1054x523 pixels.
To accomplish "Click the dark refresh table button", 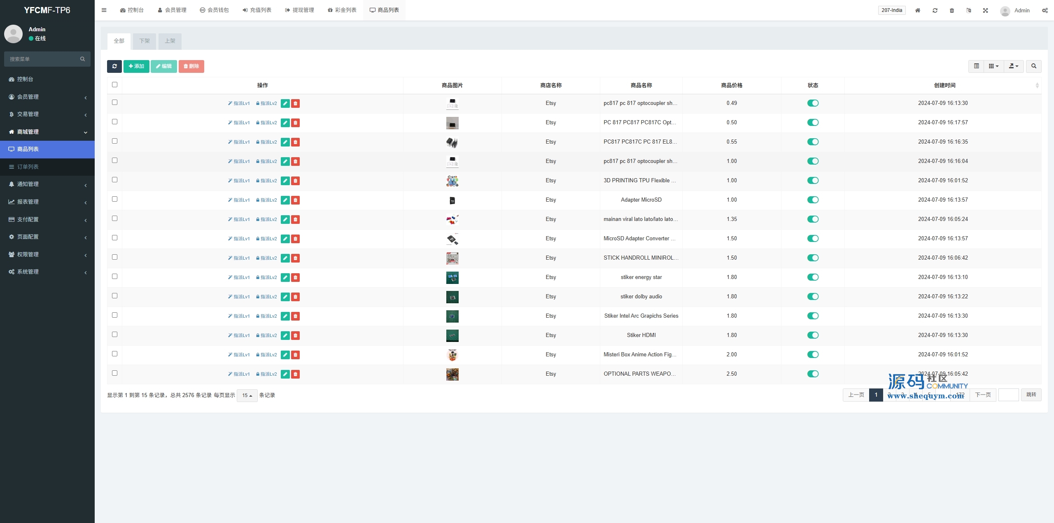I will pos(114,66).
